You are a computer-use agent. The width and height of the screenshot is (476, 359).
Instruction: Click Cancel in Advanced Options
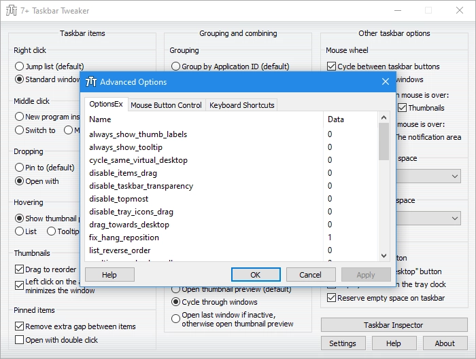pos(311,275)
